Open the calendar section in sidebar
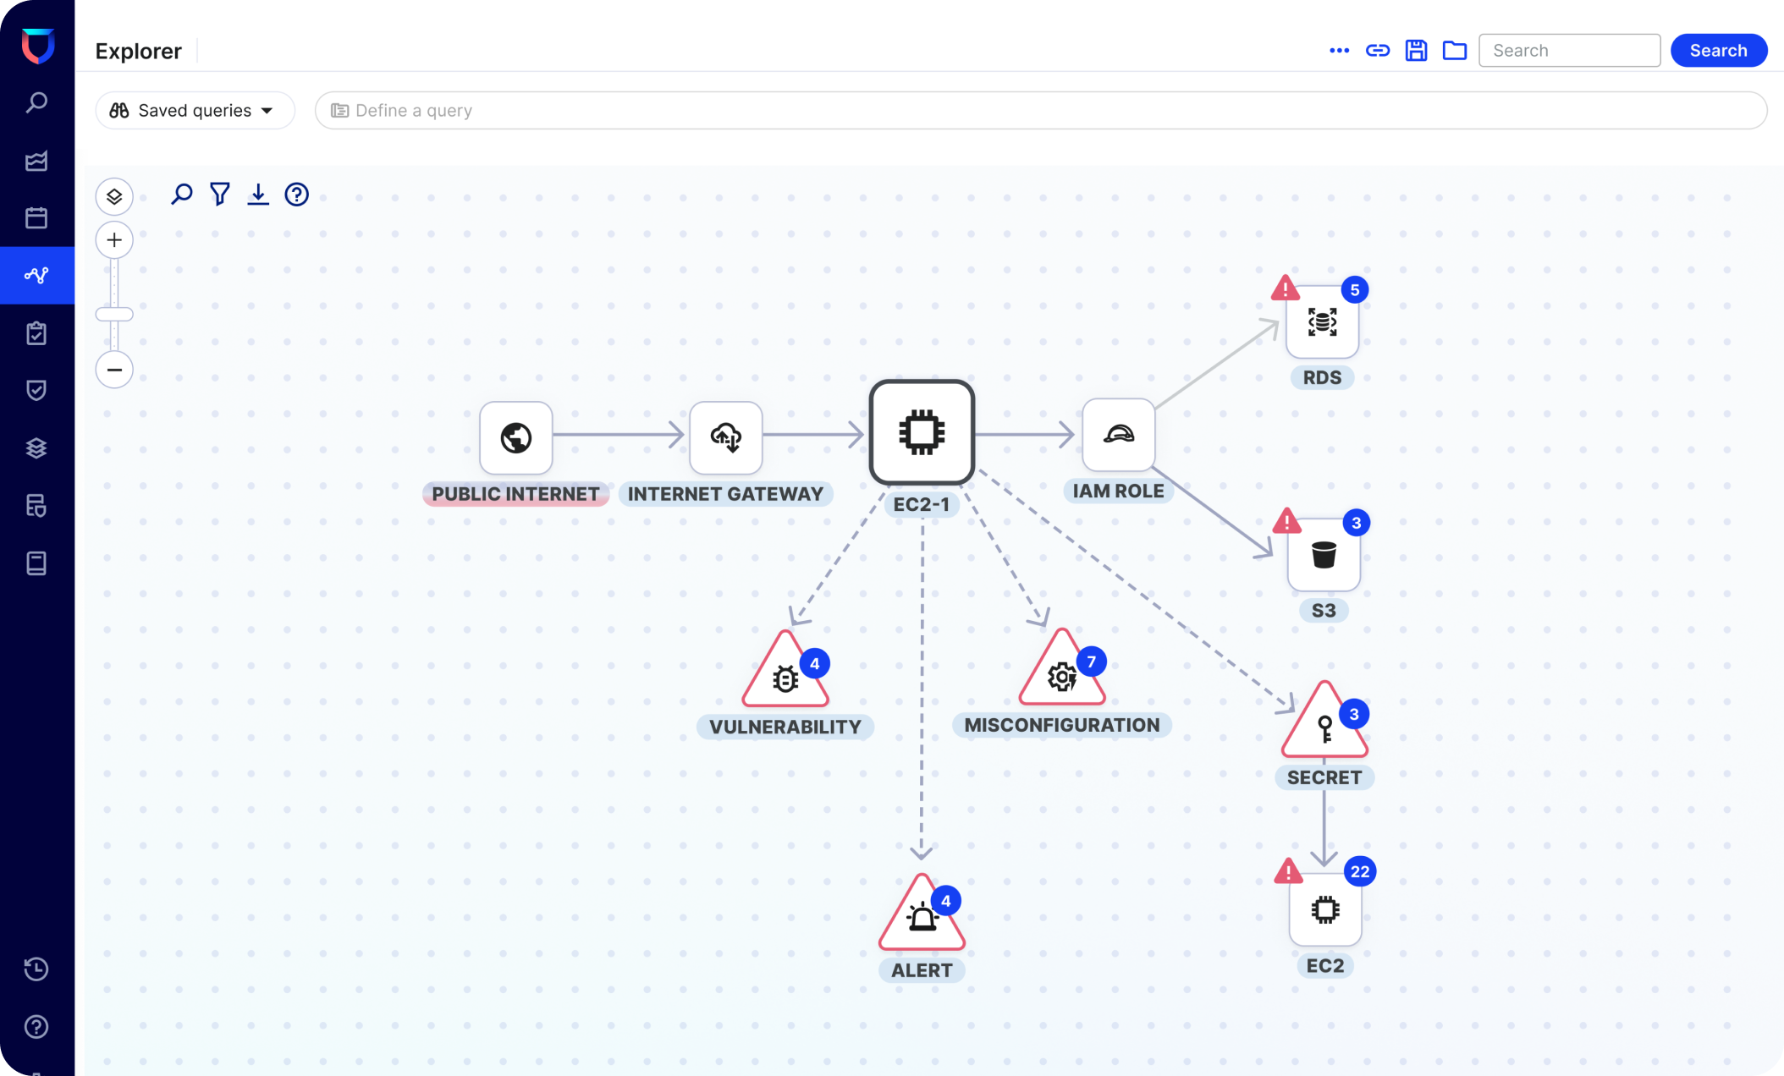Image resolution: width=1784 pixels, height=1076 pixels. (x=36, y=217)
